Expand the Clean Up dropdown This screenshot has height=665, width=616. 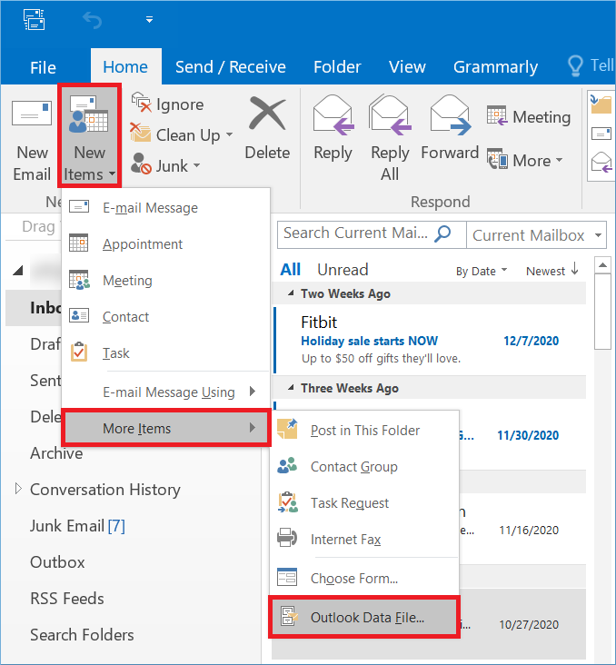228,135
